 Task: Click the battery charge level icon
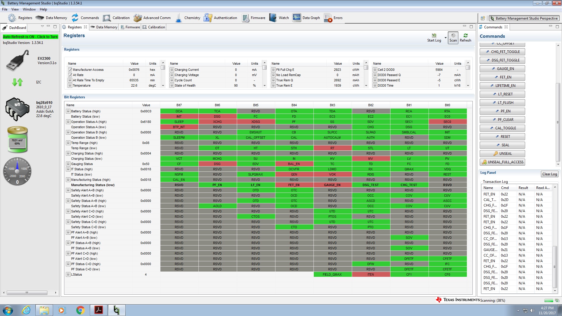(x=17, y=140)
